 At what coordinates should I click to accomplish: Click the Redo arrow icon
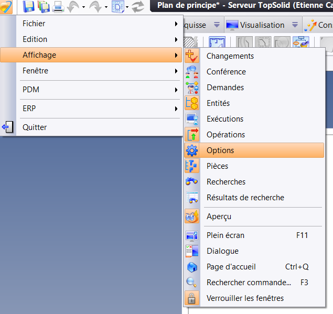(95, 7)
